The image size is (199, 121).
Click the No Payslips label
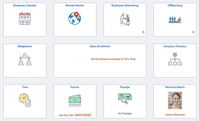[125, 113]
